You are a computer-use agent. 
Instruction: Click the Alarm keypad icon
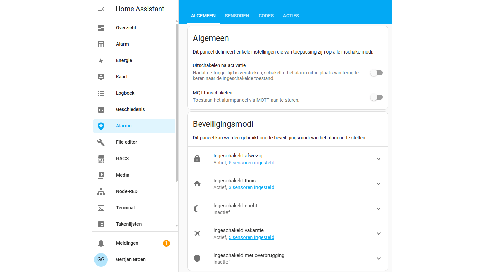(101, 44)
